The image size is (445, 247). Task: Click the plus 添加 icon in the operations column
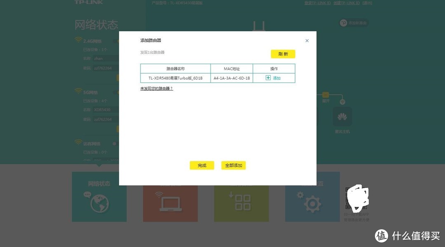(x=268, y=78)
